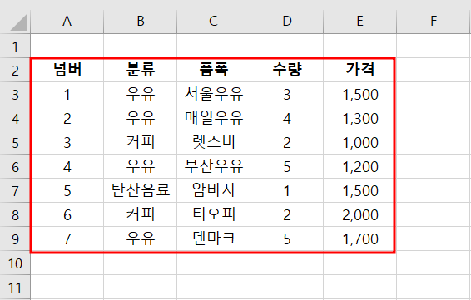
Task: Select the 탄산음료 cell
Action: click(x=141, y=190)
